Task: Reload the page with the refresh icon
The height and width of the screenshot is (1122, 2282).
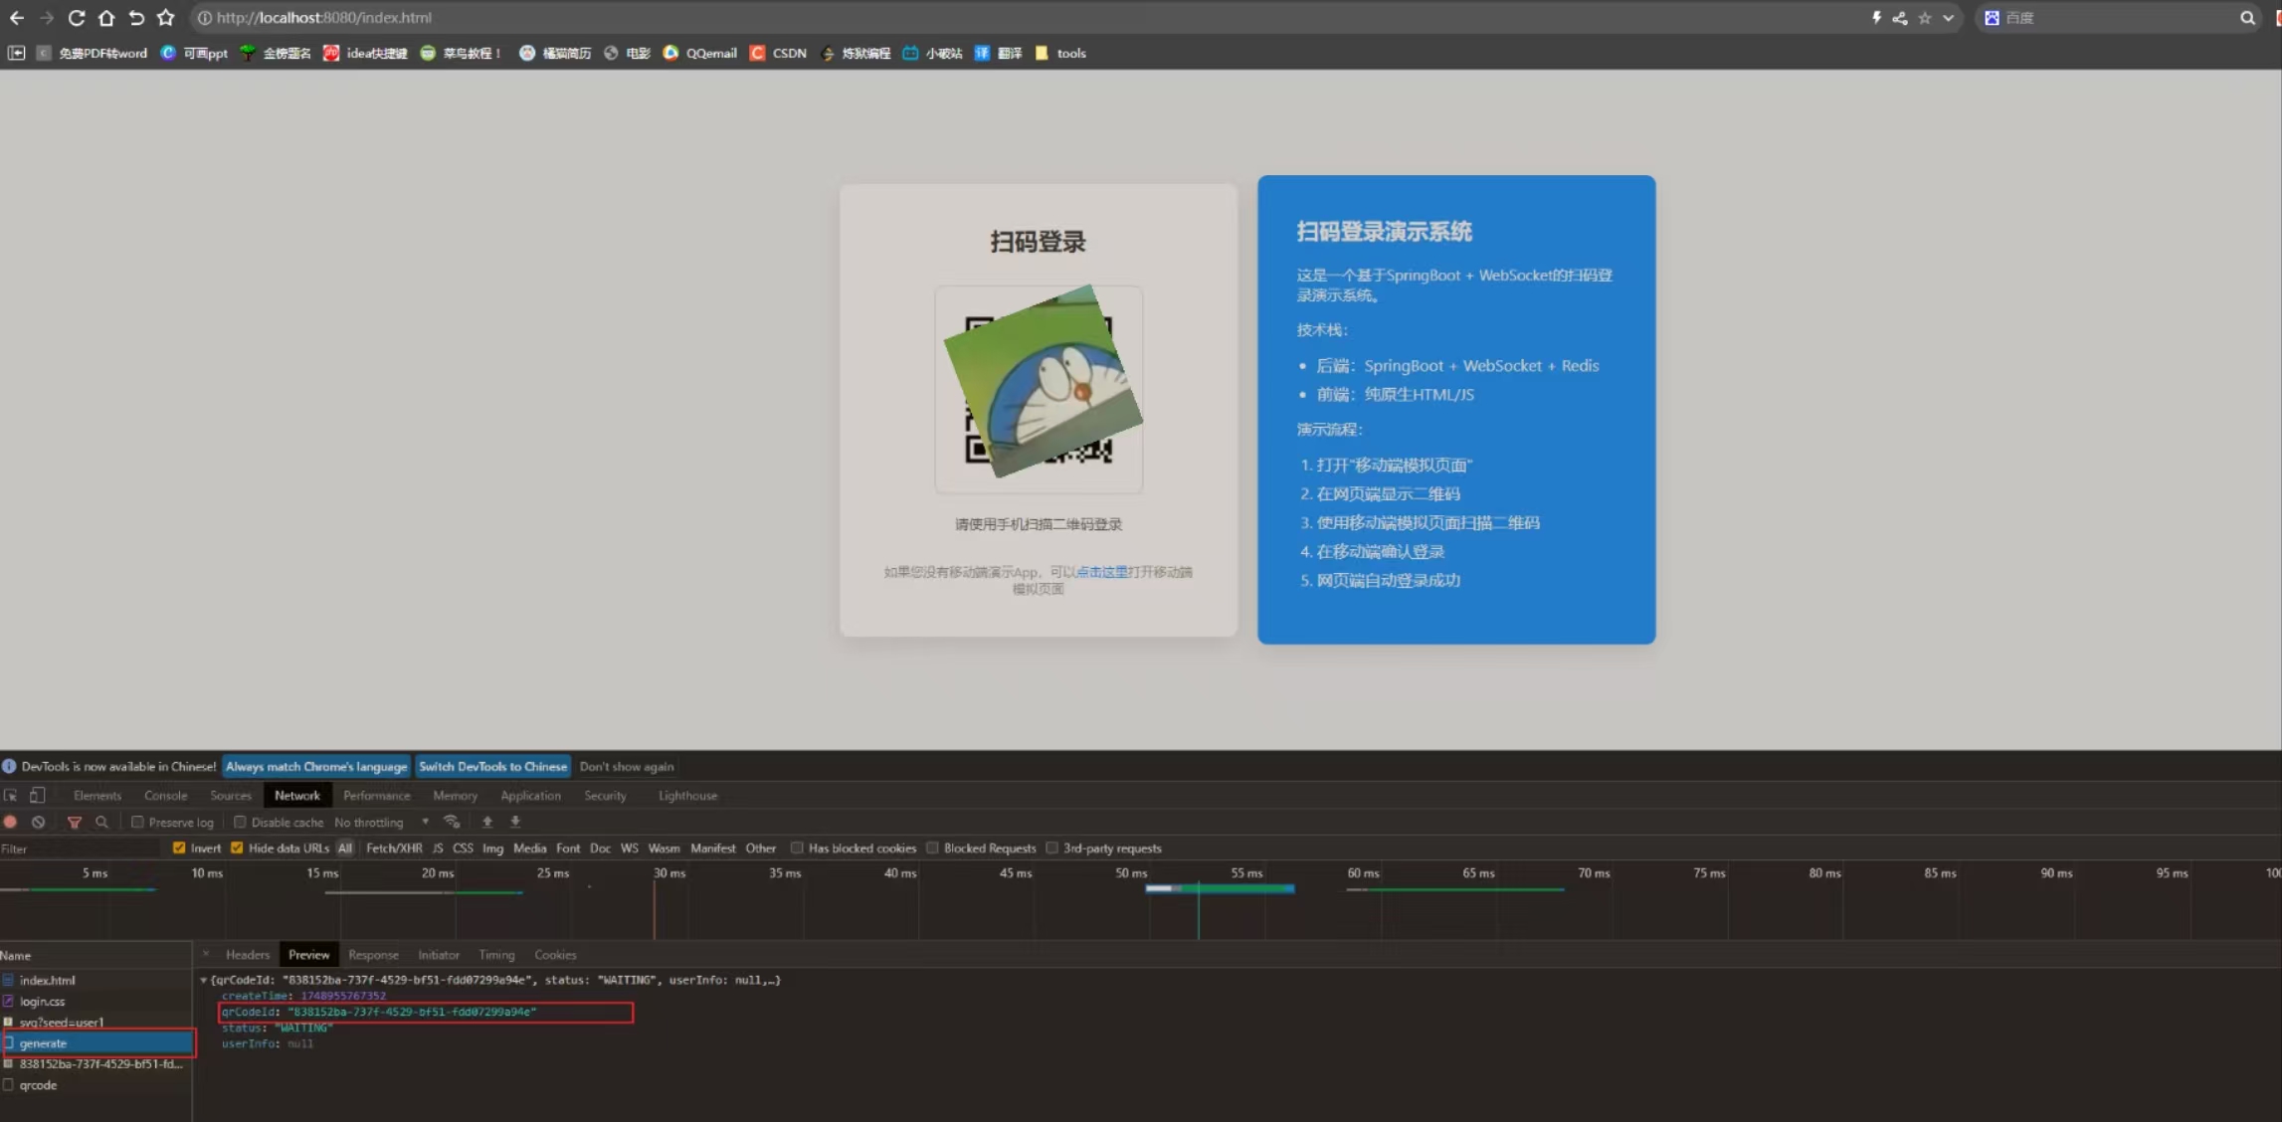Action: click(x=76, y=18)
